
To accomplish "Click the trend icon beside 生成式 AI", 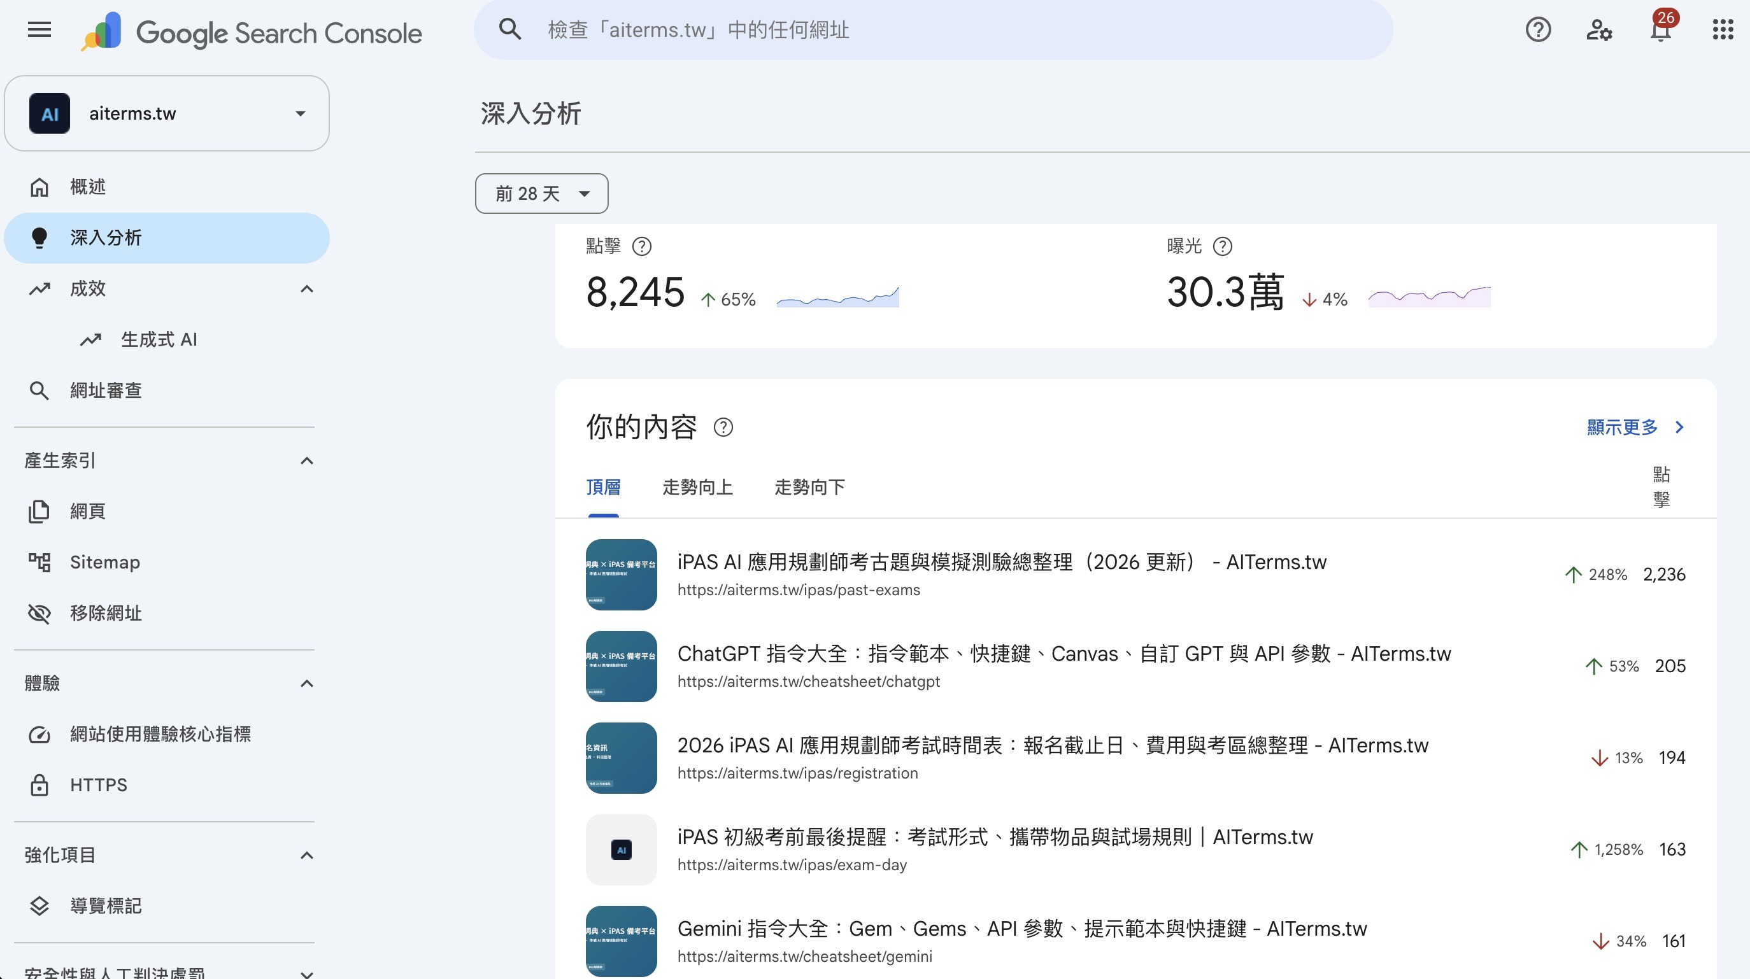I will 90,339.
